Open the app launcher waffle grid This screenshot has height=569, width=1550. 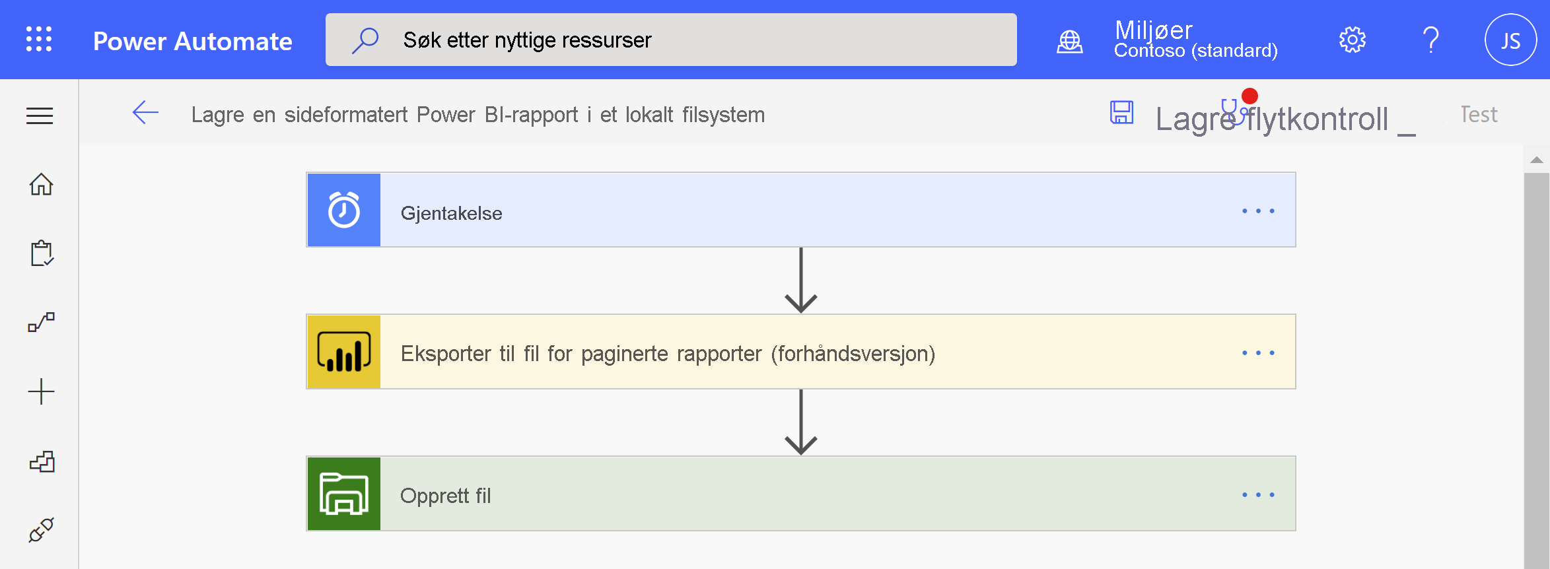[39, 40]
